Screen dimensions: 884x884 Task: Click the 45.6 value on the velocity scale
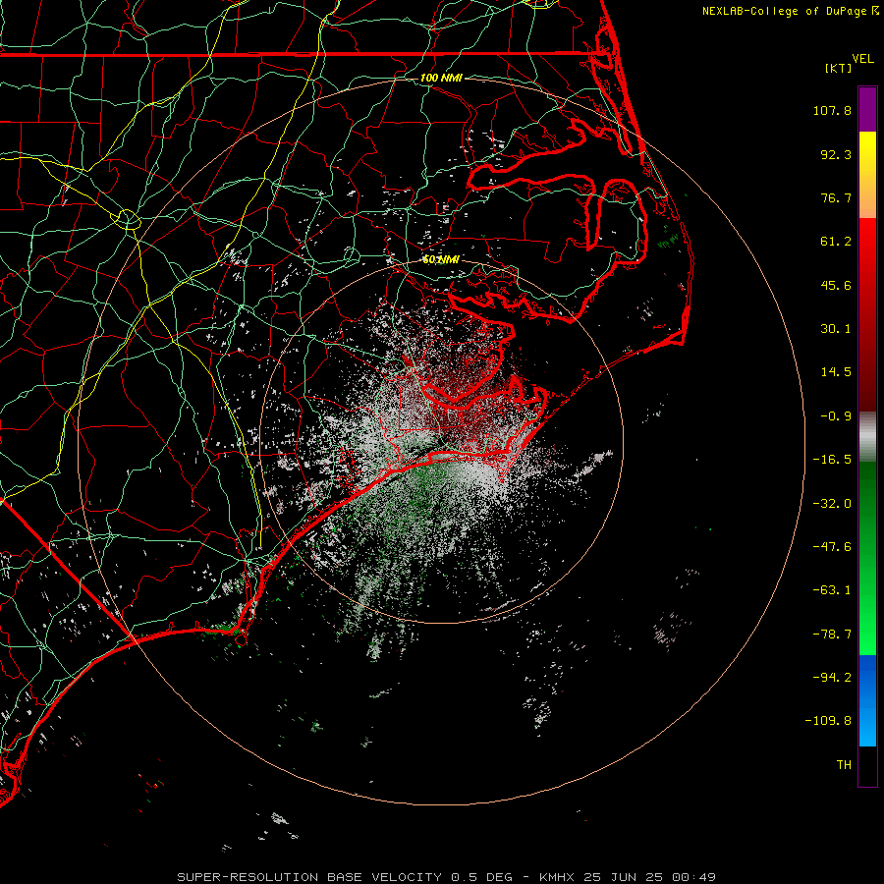[836, 285]
